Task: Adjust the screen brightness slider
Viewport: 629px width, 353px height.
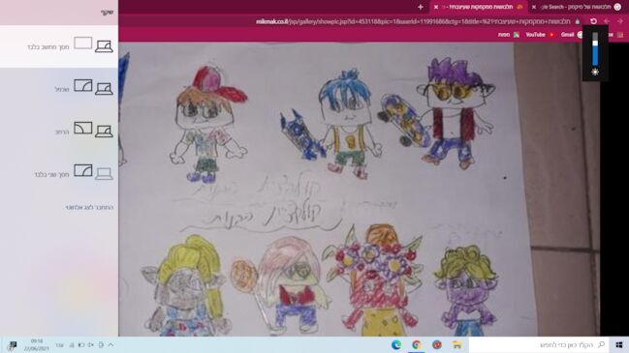Action: point(595,48)
